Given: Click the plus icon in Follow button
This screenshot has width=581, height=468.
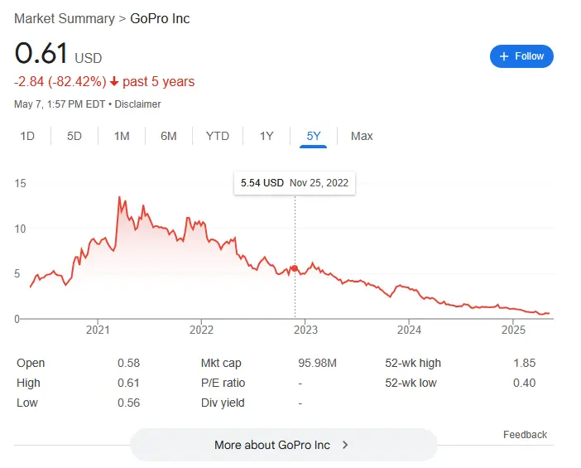Looking at the screenshot, I should tap(504, 56).
